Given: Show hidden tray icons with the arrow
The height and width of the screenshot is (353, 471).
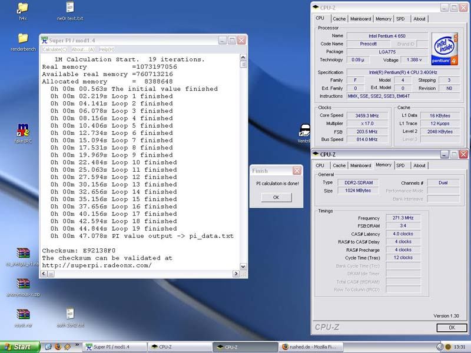Looking at the screenshot, I should pos(439,347).
